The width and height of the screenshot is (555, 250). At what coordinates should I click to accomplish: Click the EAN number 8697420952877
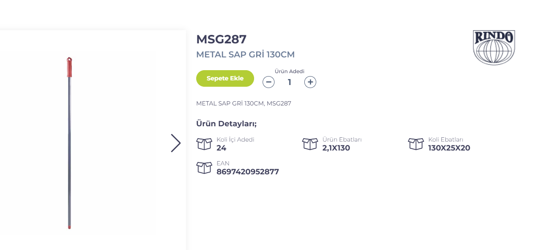248,172
